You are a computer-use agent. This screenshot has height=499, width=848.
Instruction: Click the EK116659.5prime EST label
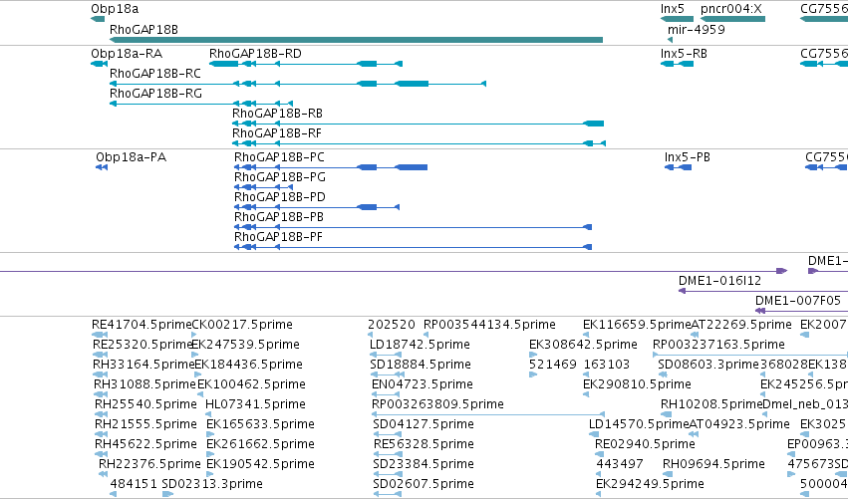[637, 325]
